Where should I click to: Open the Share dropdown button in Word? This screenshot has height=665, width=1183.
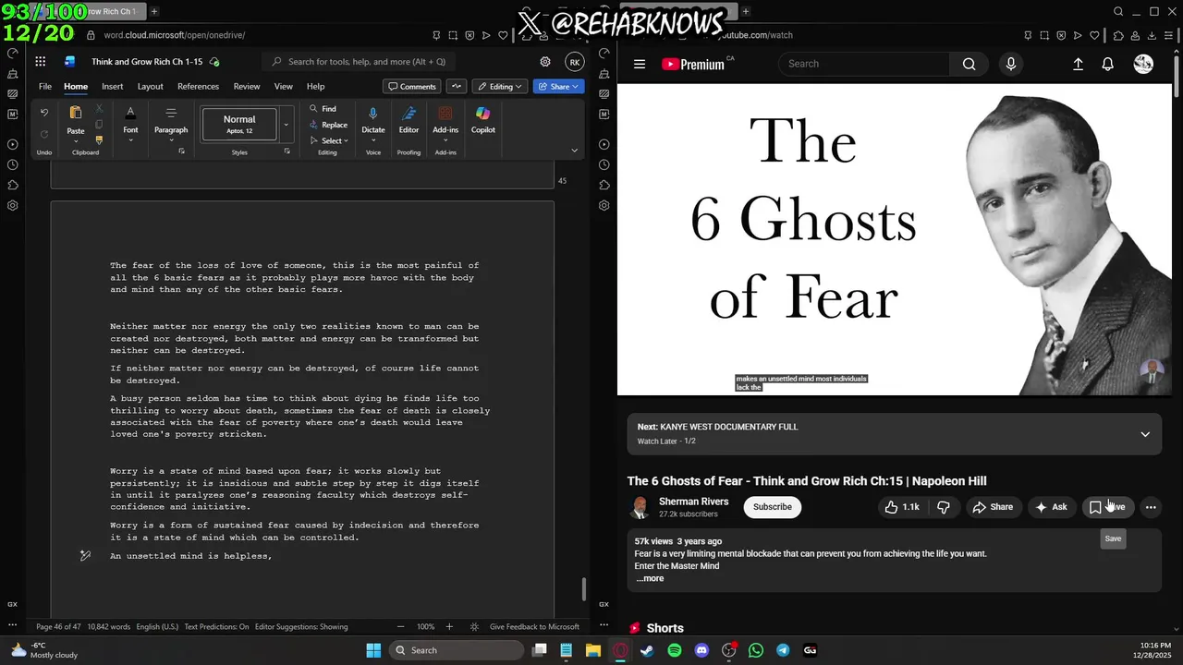(558, 86)
